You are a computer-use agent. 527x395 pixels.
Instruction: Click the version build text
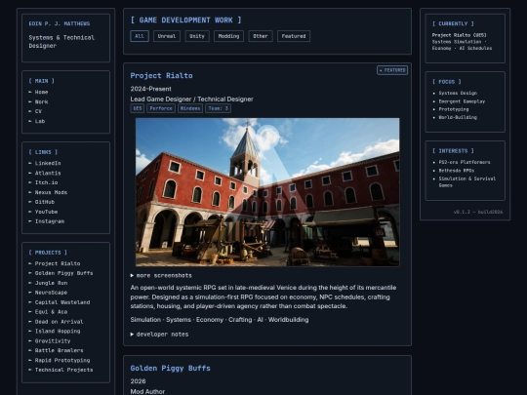[478, 212]
